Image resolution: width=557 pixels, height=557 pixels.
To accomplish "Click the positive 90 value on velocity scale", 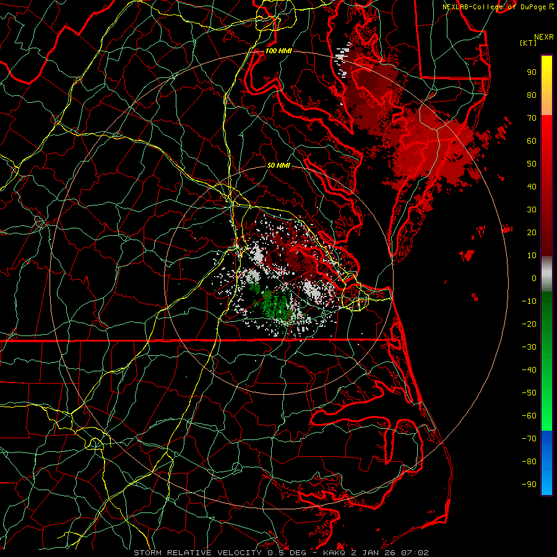I will pos(532,72).
